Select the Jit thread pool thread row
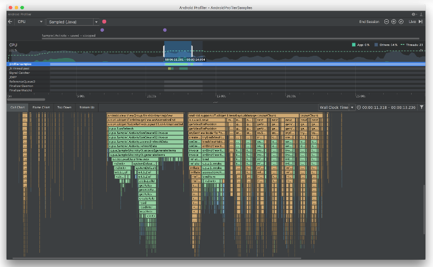 click(x=216, y=68)
